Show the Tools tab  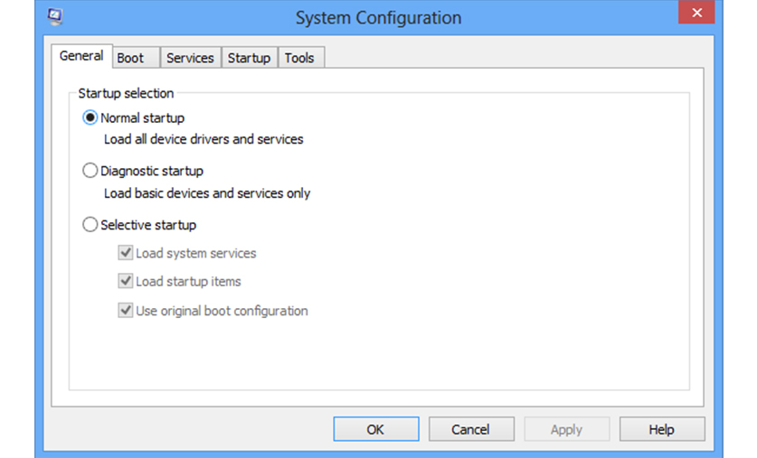pyautogui.click(x=299, y=58)
